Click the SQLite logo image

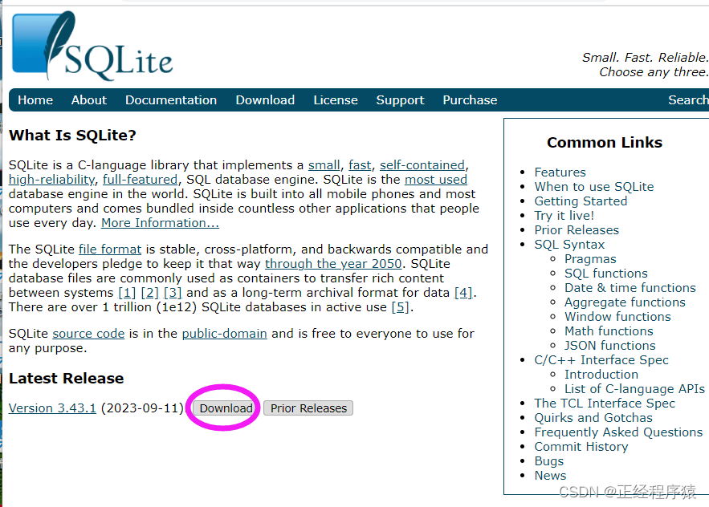(92, 46)
